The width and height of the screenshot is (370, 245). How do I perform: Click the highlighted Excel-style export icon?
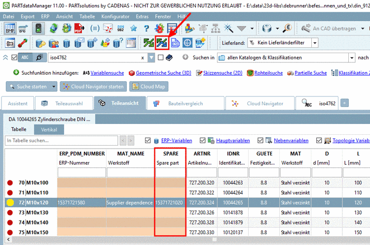[162, 43]
